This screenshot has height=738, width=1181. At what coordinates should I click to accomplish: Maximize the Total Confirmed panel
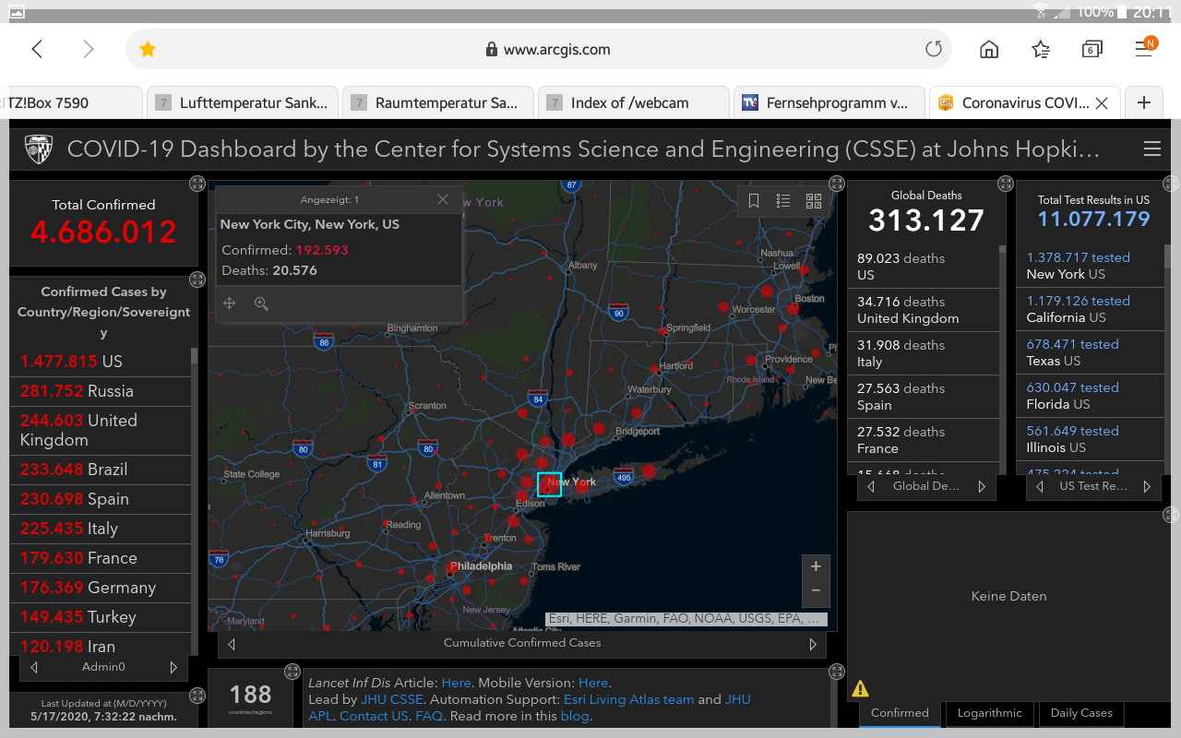point(197,184)
